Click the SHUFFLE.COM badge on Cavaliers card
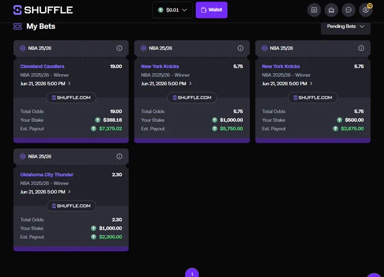The height and width of the screenshot is (277, 384). point(71,98)
